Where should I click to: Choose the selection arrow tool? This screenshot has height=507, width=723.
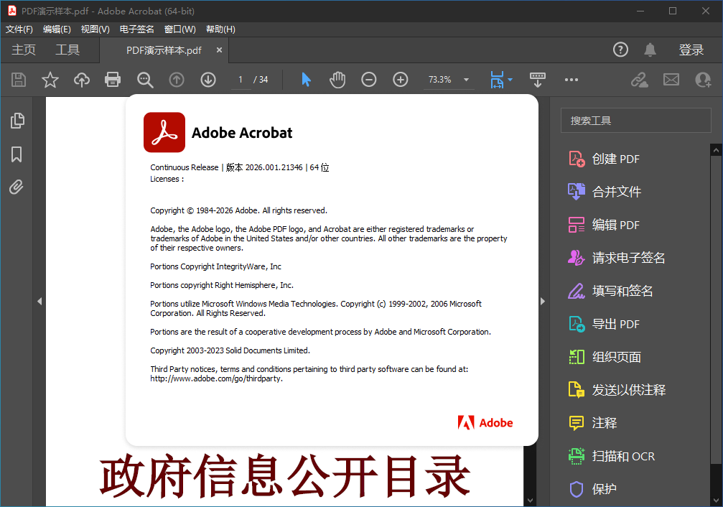306,80
